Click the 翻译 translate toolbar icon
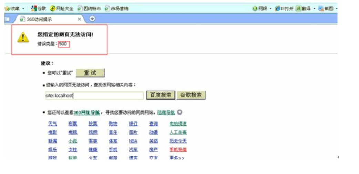Screen dimensions: 359x174 [x=298, y=8]
